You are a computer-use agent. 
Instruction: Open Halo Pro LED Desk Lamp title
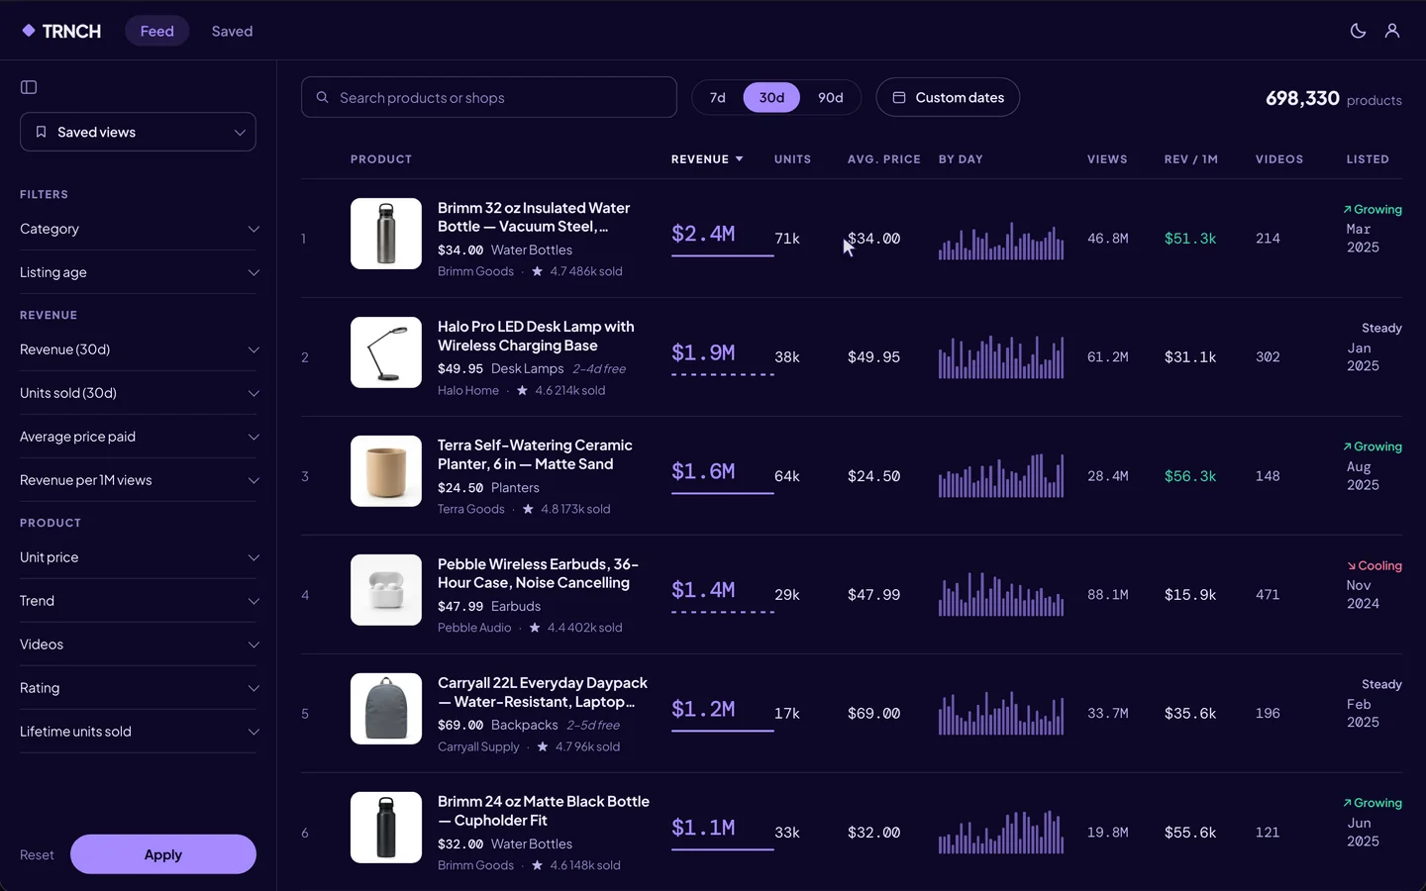tap(536, 336)
